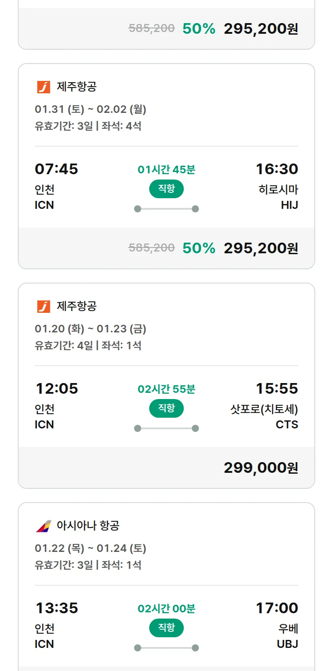
Task: Open the 아시아나 항공 airline name
Action: click(88, 526)
